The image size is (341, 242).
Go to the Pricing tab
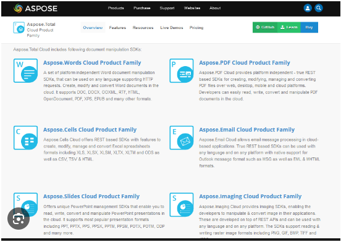tap(196, 28)
